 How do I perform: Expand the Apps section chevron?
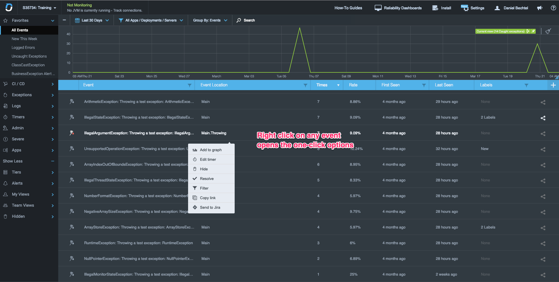point(53,150)
